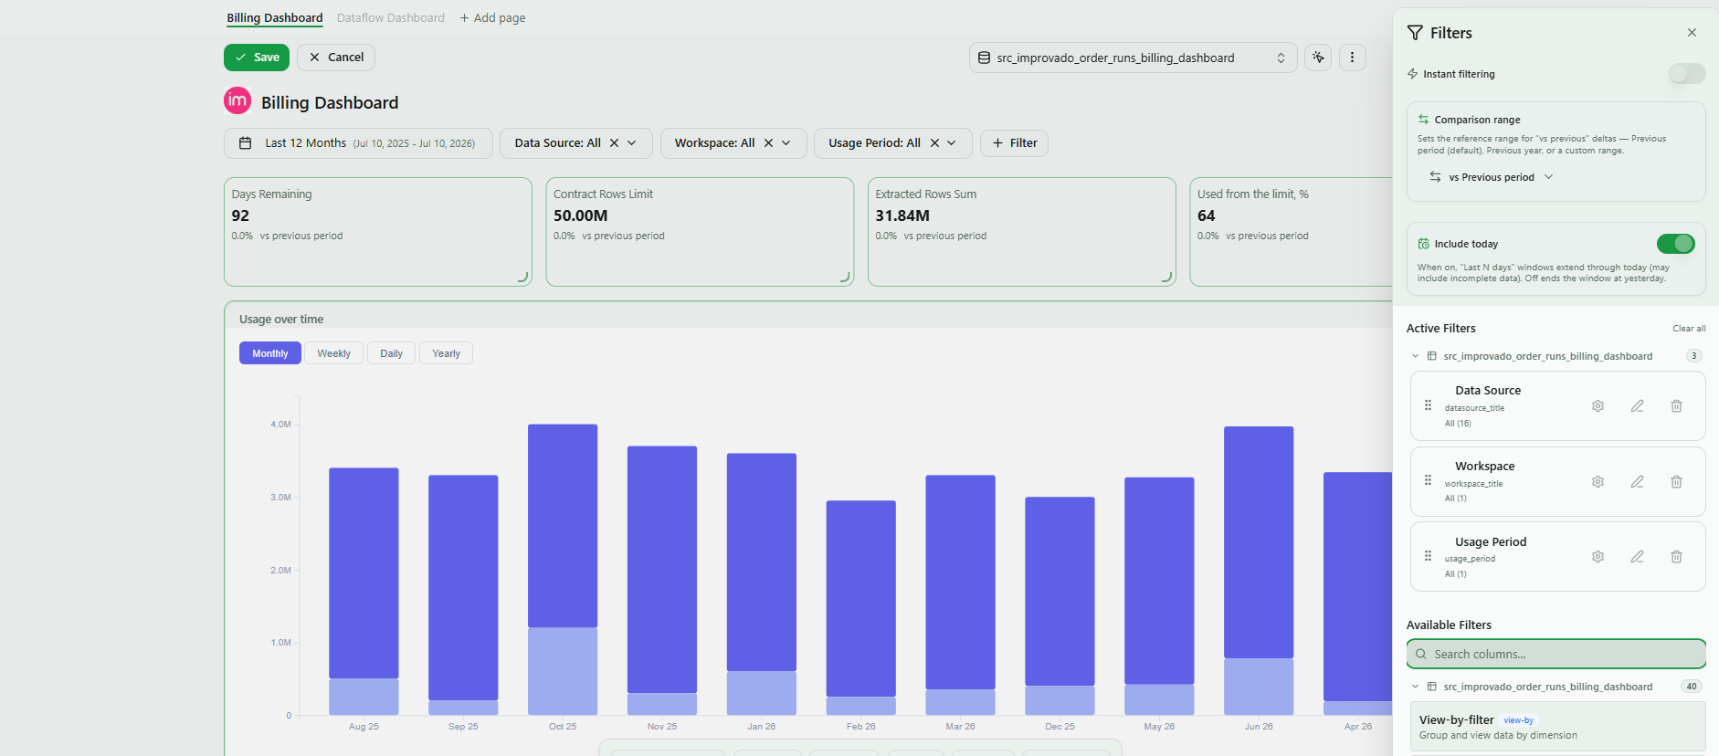Grab the Workspace filter drag handle
Screen dimensions: 1719x756
click(x=1429, y=480)
